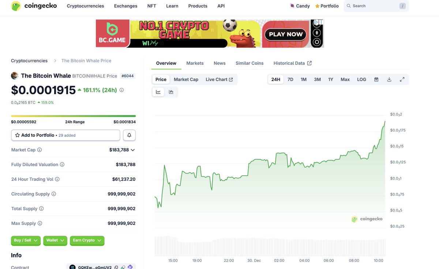Add The Bitcoin Whale to Portfolio
The height and width of the screenshot is (269, 439).
[x=65, y=135]
